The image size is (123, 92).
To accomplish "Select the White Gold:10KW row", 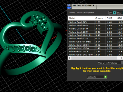I will pos(95,48).
